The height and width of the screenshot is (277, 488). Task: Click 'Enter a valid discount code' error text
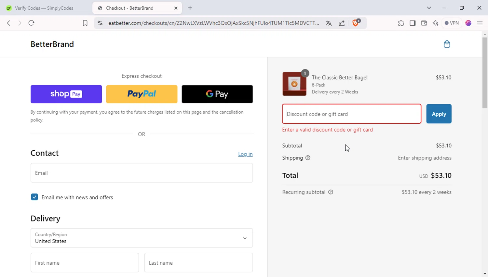coord(327,130)
